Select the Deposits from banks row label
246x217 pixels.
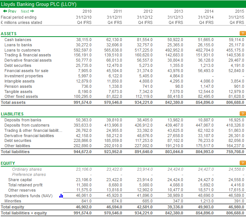(23, 120)
